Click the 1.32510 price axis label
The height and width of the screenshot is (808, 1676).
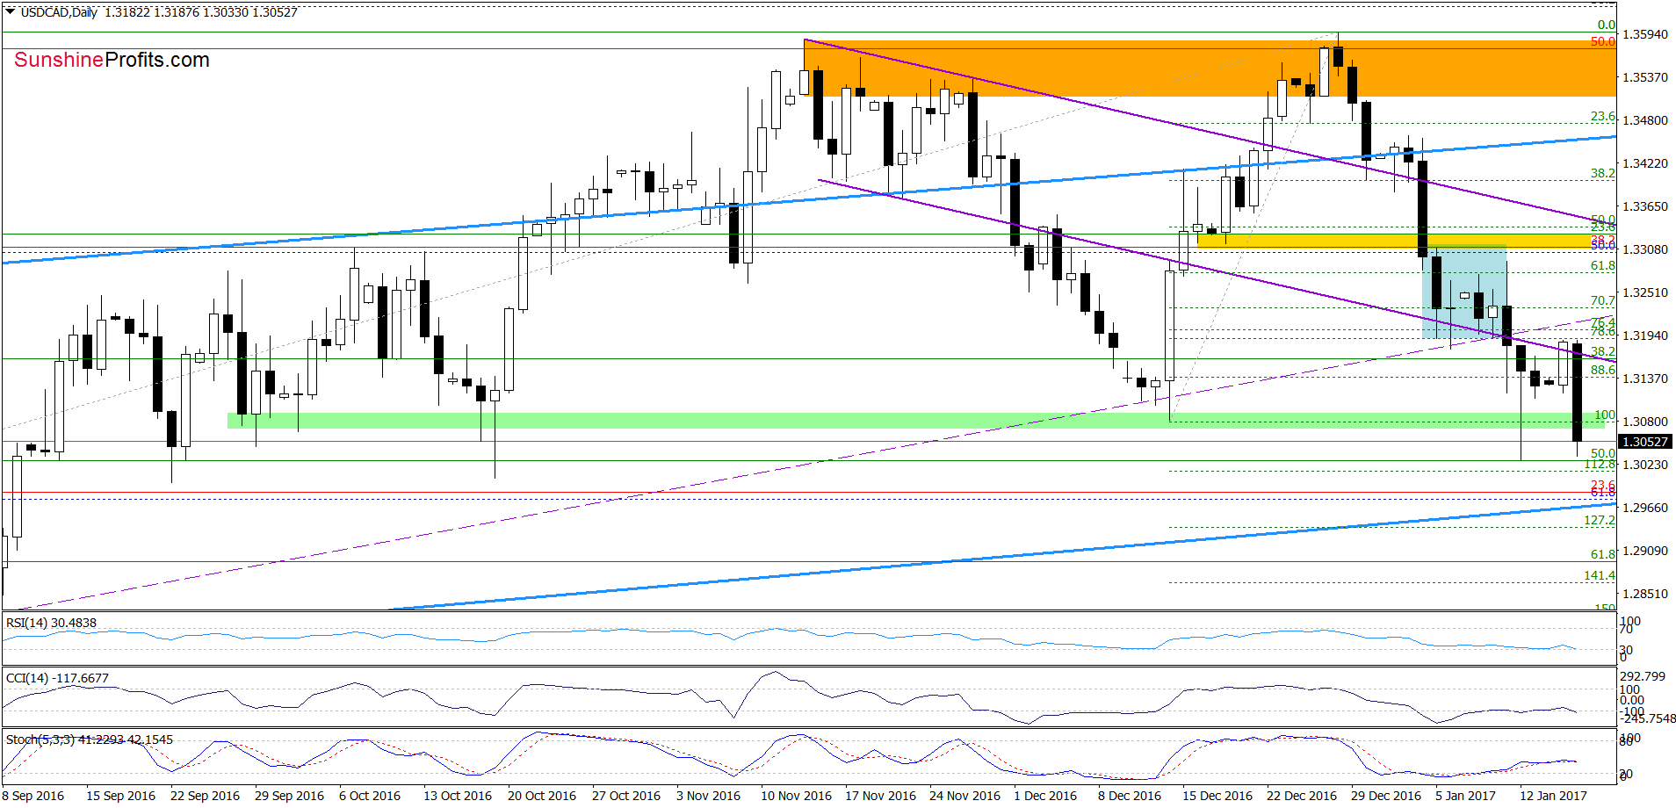point(1644,292)
